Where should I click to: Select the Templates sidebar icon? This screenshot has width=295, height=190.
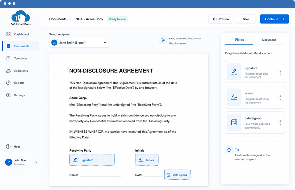8,58
